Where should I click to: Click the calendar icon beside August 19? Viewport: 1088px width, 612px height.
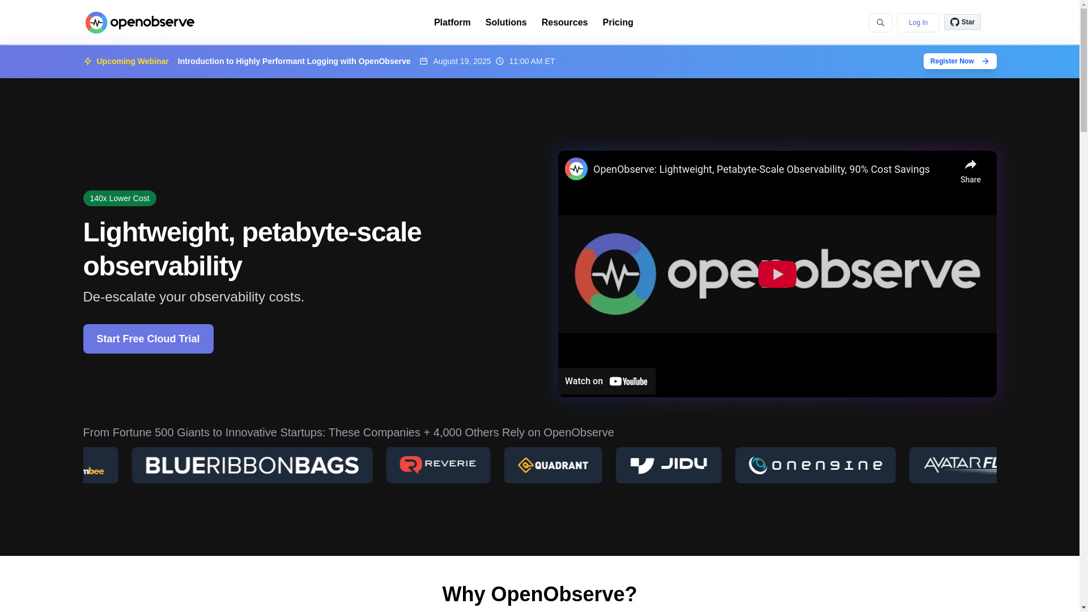click(x=423, y=61)
